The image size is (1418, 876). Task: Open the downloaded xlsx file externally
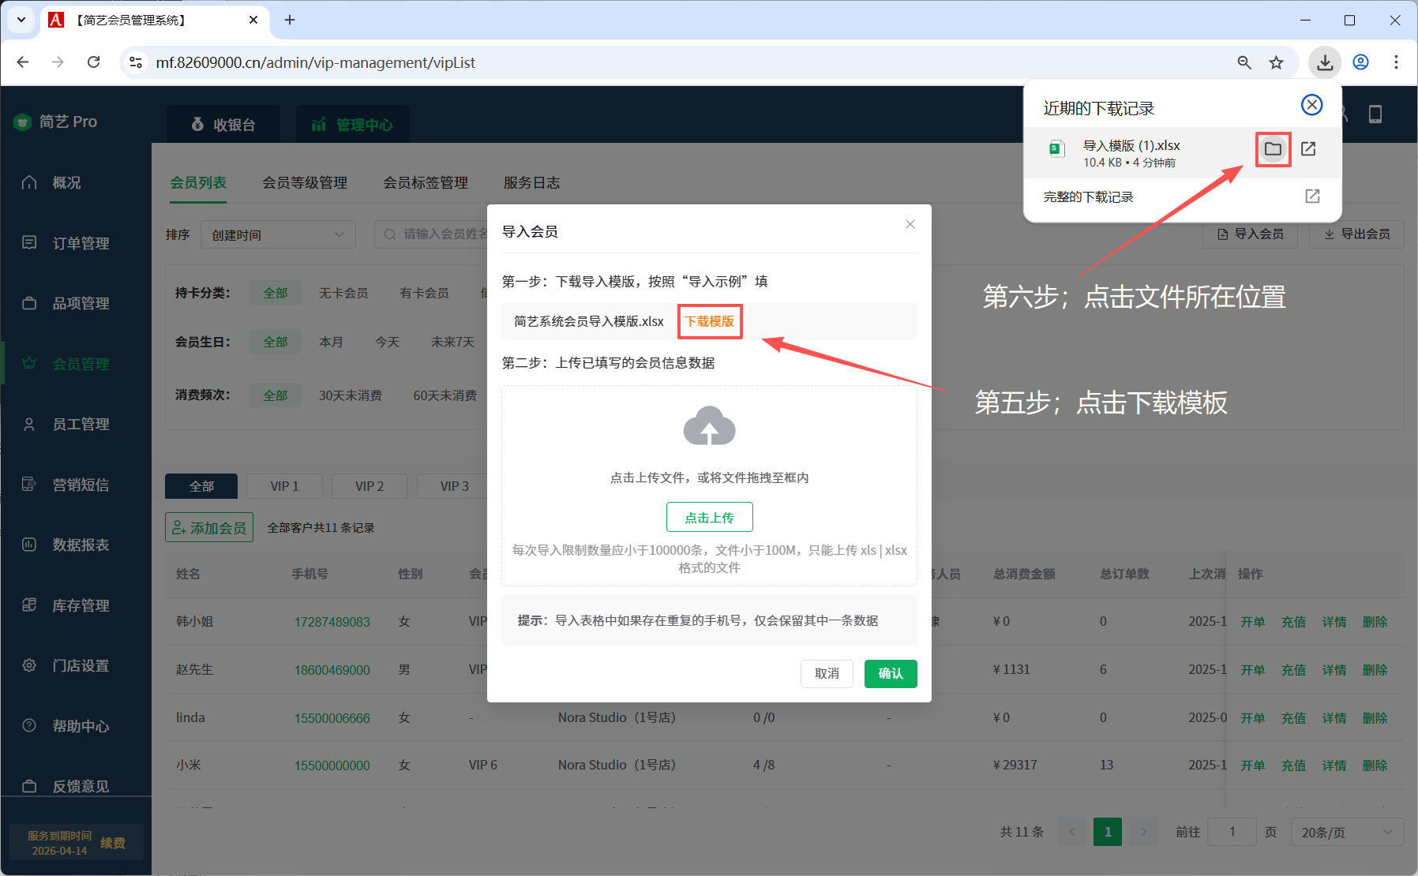tap(1308, 149)
